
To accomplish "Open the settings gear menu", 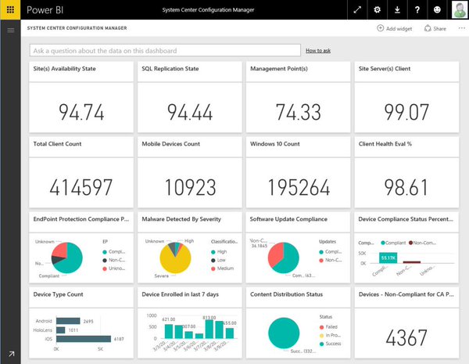I will click(378, 10).
